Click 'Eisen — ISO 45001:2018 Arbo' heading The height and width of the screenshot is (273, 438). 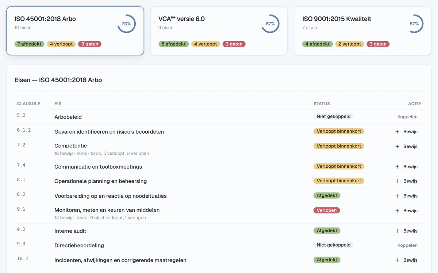[x=58, y=80]
